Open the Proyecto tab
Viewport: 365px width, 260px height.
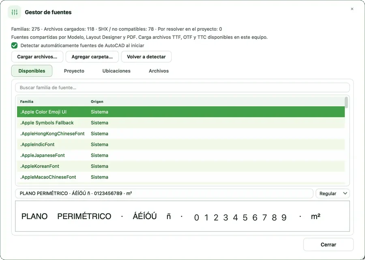pos(74,71)
